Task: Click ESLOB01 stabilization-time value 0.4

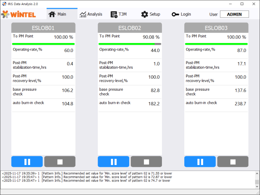Action: coord(70,64)
